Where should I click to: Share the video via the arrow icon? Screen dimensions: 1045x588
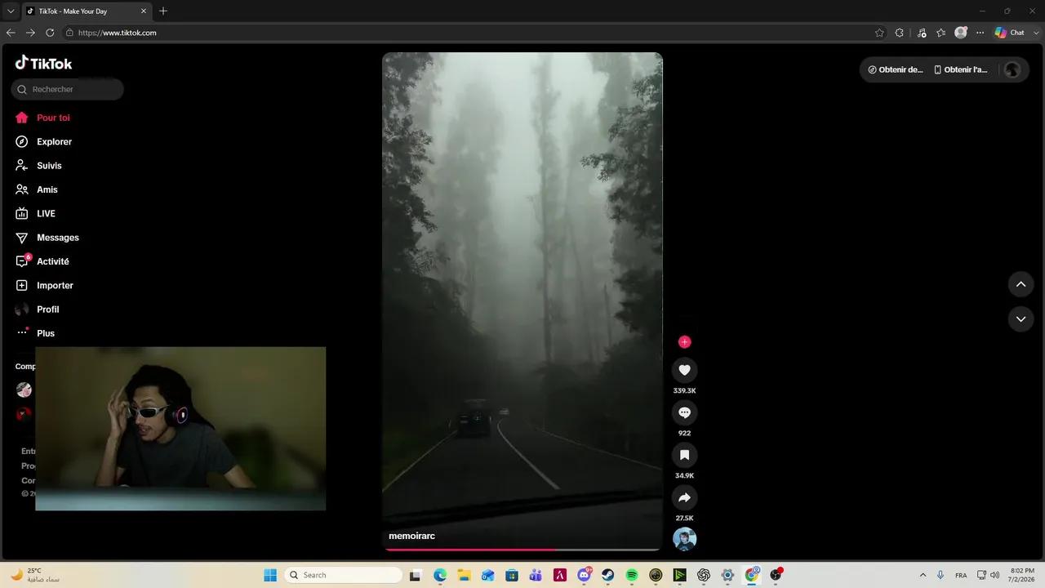684,497
